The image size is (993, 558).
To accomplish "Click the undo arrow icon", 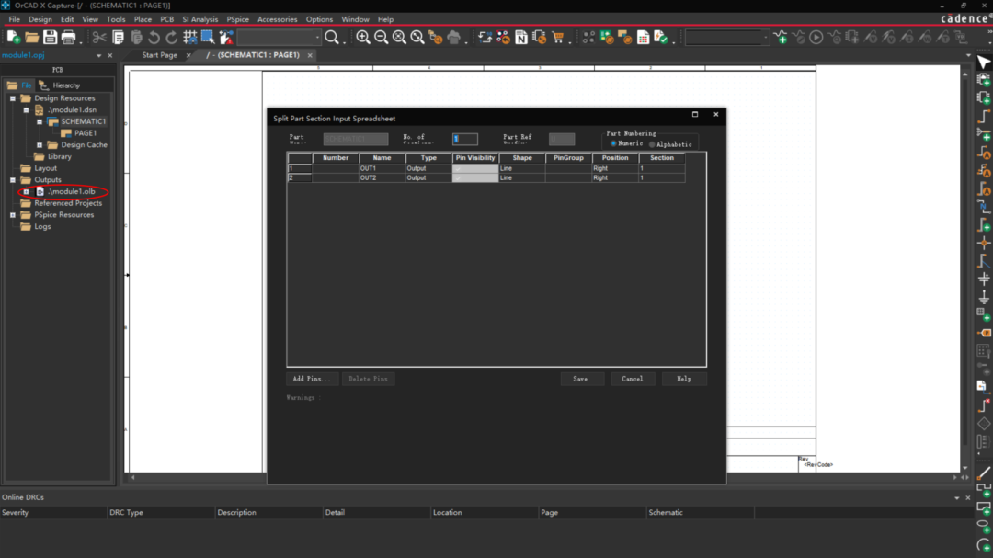I will click(154, 38).
